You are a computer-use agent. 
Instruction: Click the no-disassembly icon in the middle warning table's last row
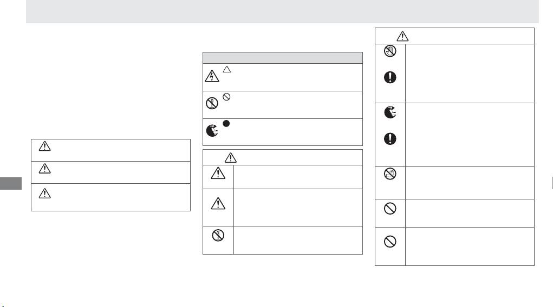[218, 236]
